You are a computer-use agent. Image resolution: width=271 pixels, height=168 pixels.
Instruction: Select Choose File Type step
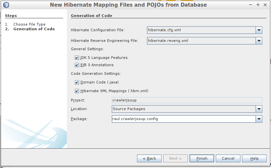[x=29, y=24]
